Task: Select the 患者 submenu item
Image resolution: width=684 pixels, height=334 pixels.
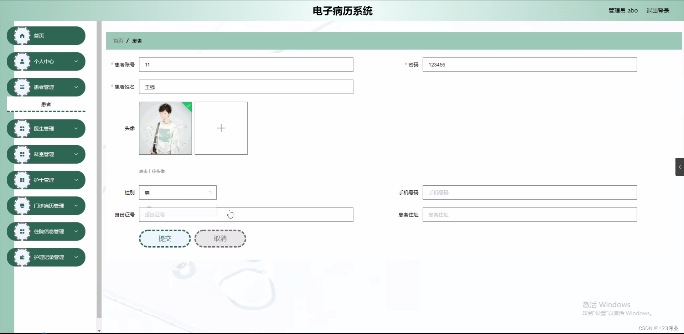Action: (46, 104)
